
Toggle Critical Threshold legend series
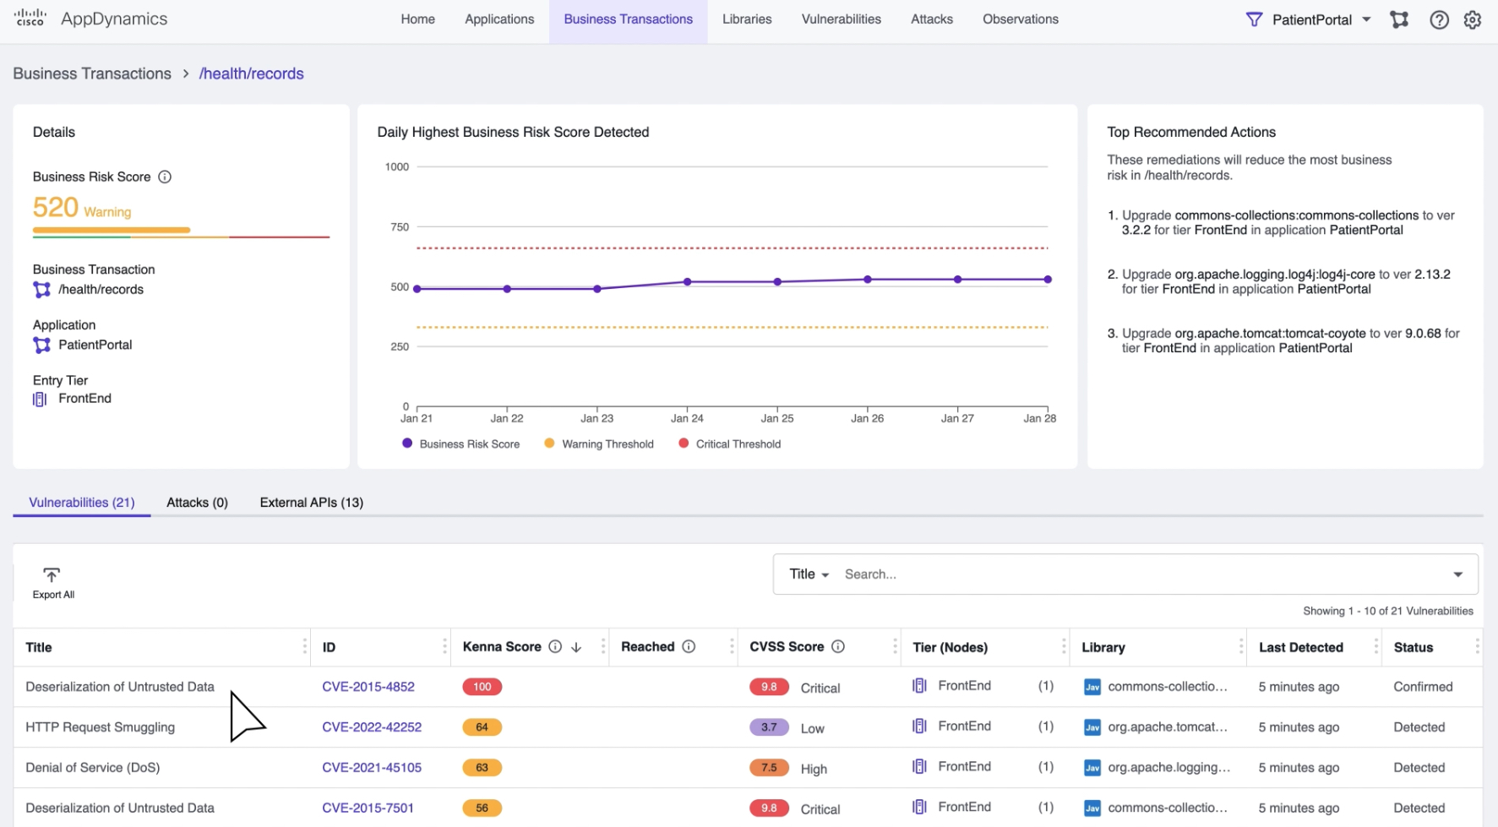coord(730,443)
